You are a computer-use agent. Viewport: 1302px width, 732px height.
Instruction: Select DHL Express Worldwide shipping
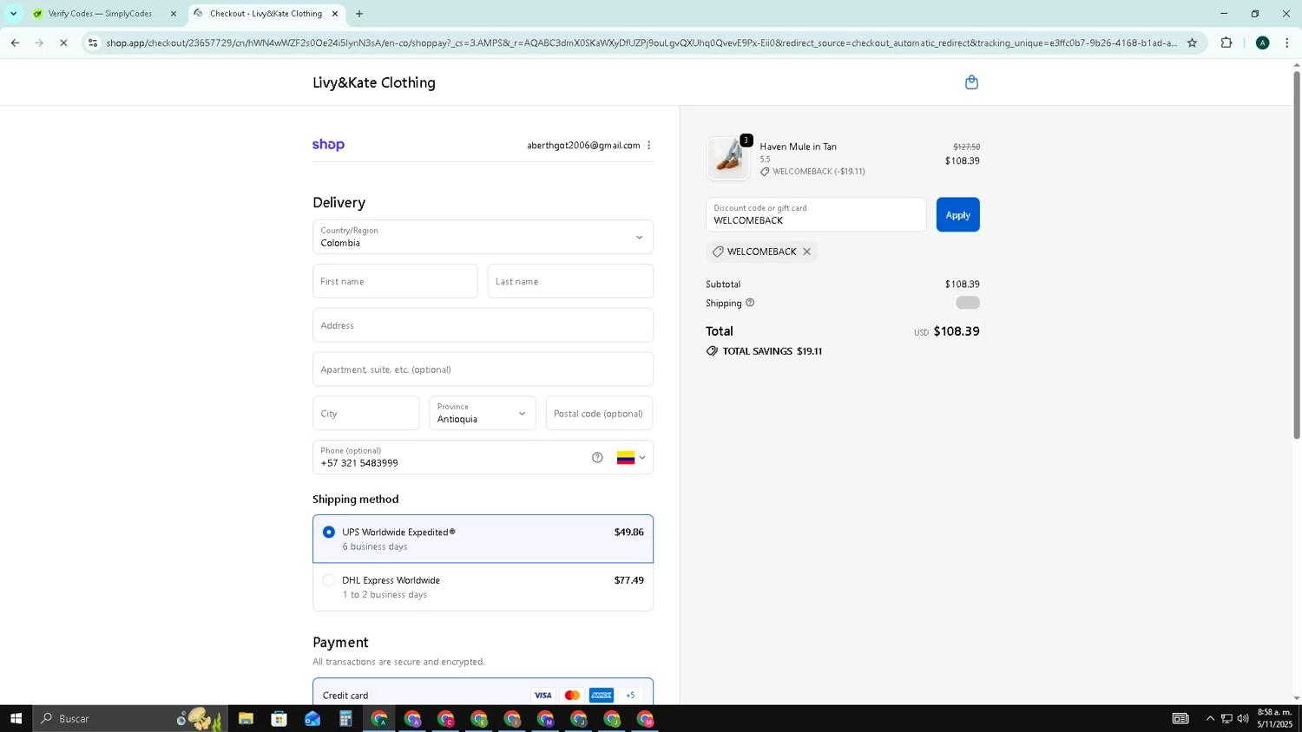328,580
